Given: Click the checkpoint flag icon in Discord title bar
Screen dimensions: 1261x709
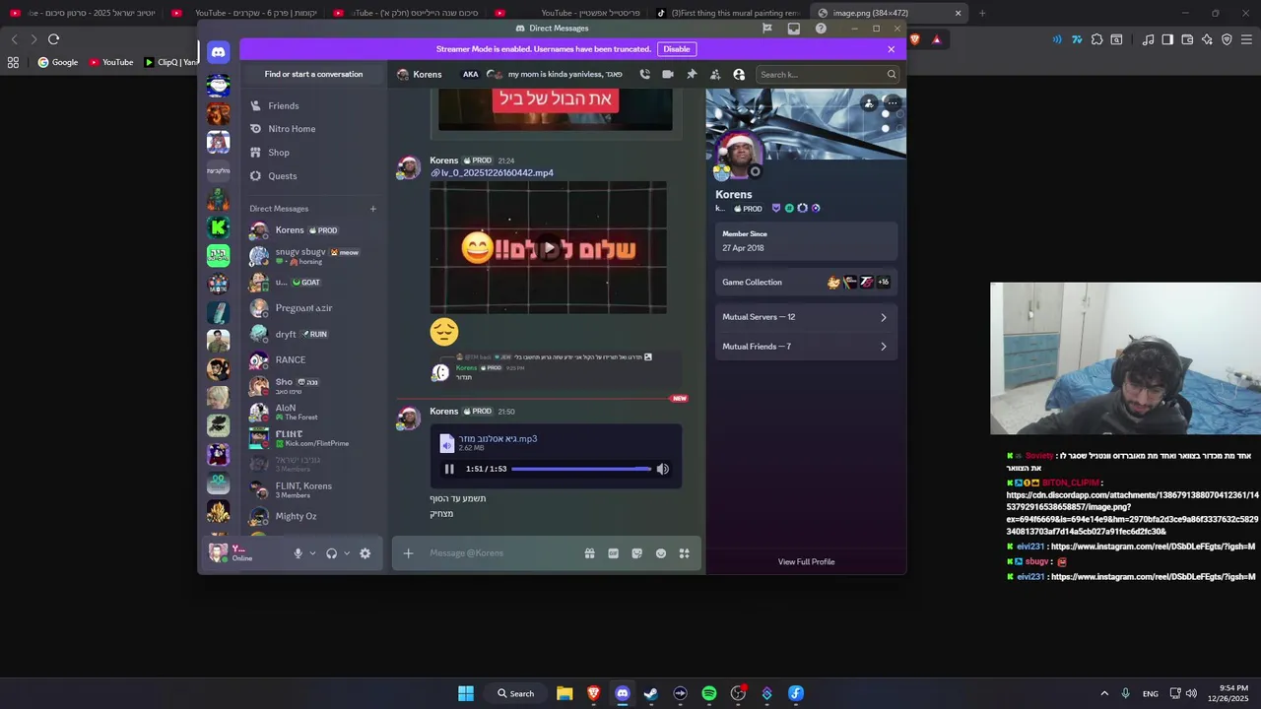Looking at the screenshot, I should tap(766, 29).
